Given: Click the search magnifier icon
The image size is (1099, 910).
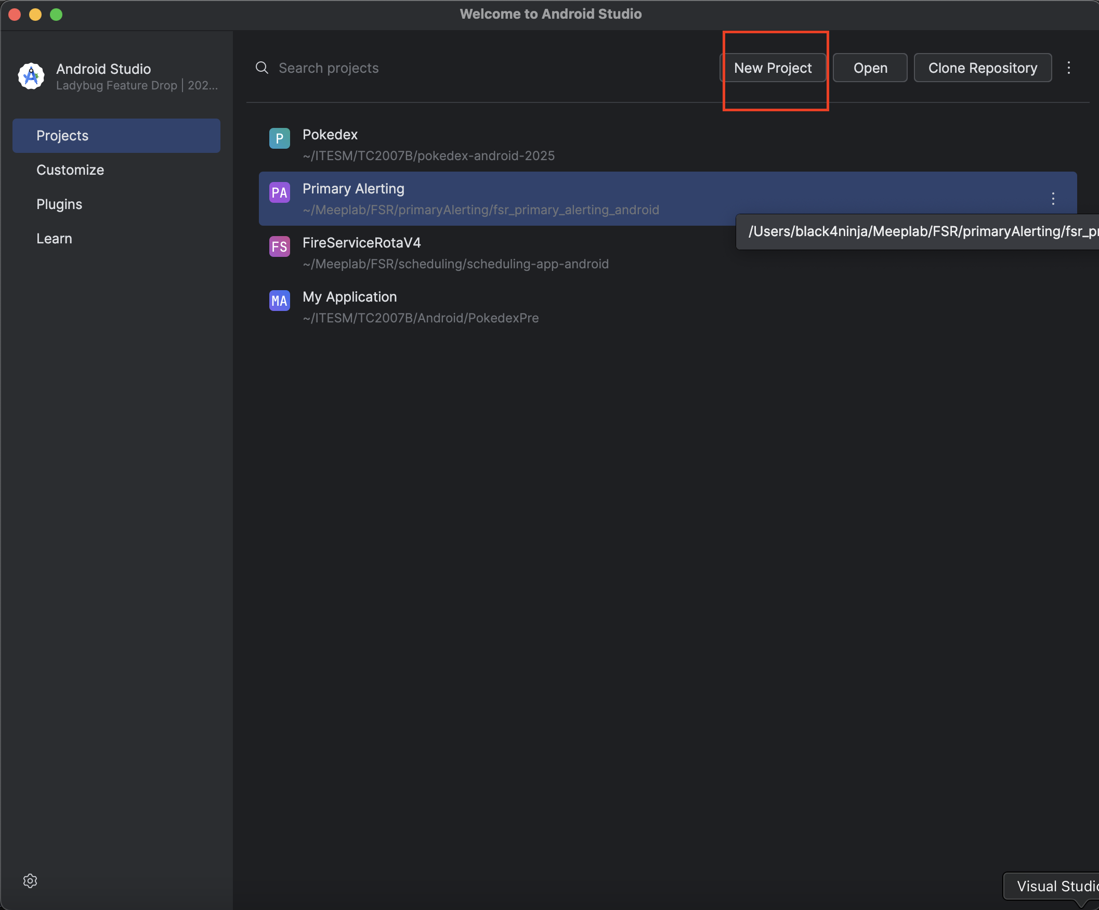Looking at the screenshot, I should point(261,68).
